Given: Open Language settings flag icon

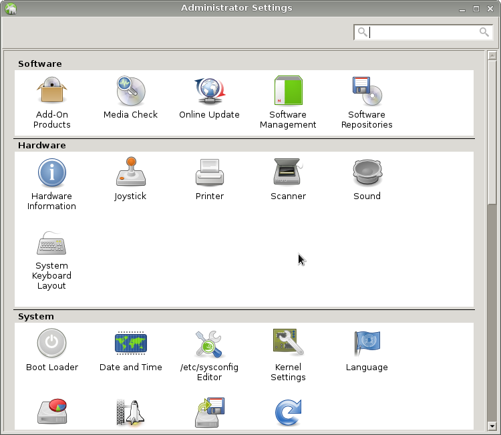Looking at the screenshot, I should (367, 343).
